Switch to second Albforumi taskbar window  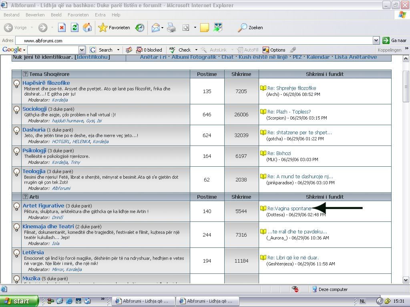(207, 301)
